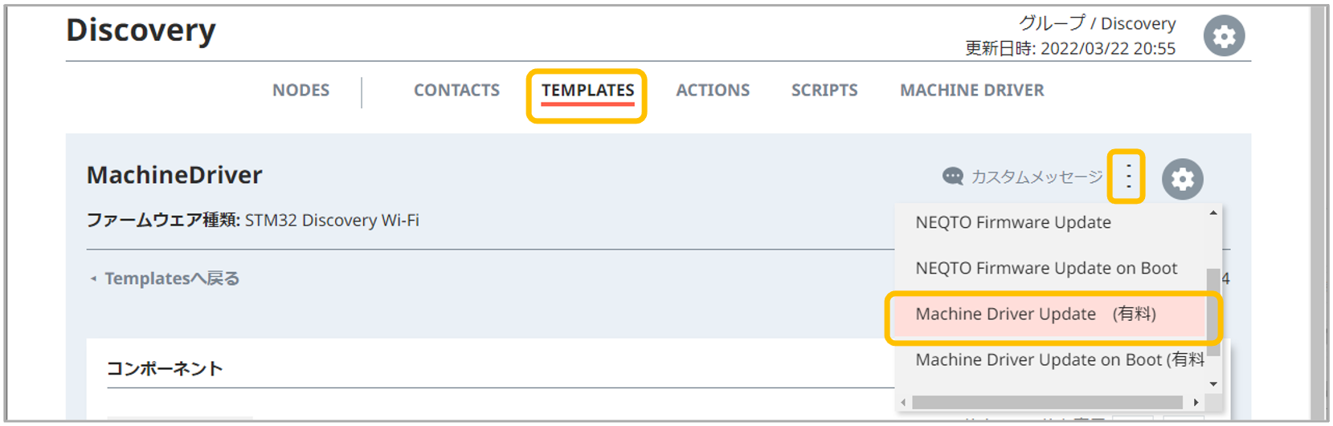The image size is (1333, 426).
Task: Open カスタムメッセージ custom message
Action: (x=1023, y=176)
